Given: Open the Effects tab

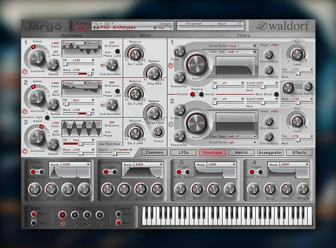Looking at the screenshot, I should click(299, 153).
